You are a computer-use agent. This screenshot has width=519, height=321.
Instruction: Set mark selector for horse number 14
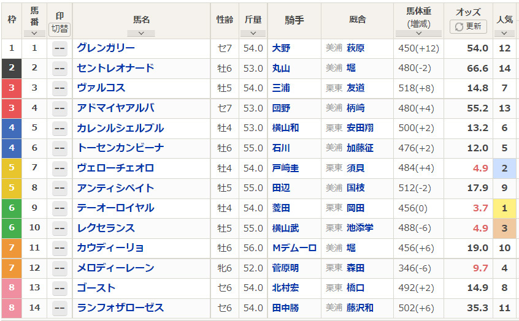60,308
